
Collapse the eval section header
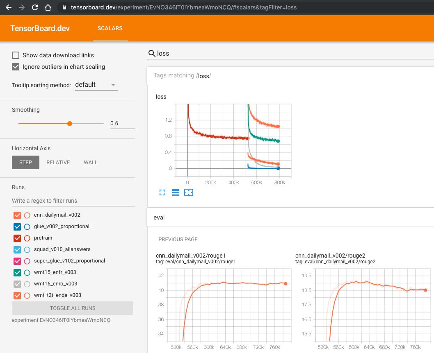[x=159, y=217]
